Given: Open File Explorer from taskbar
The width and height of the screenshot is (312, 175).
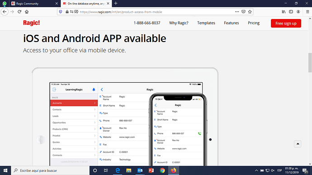Looking at the screenshot, I should (x=129, y=170).
